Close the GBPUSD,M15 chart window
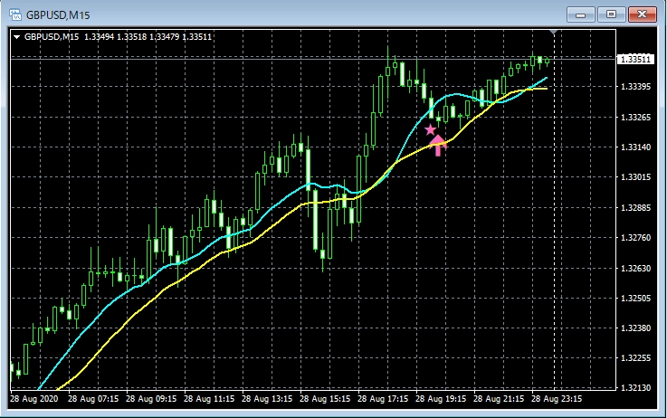The height and width of the screenshot is (418, 667). 641,14
